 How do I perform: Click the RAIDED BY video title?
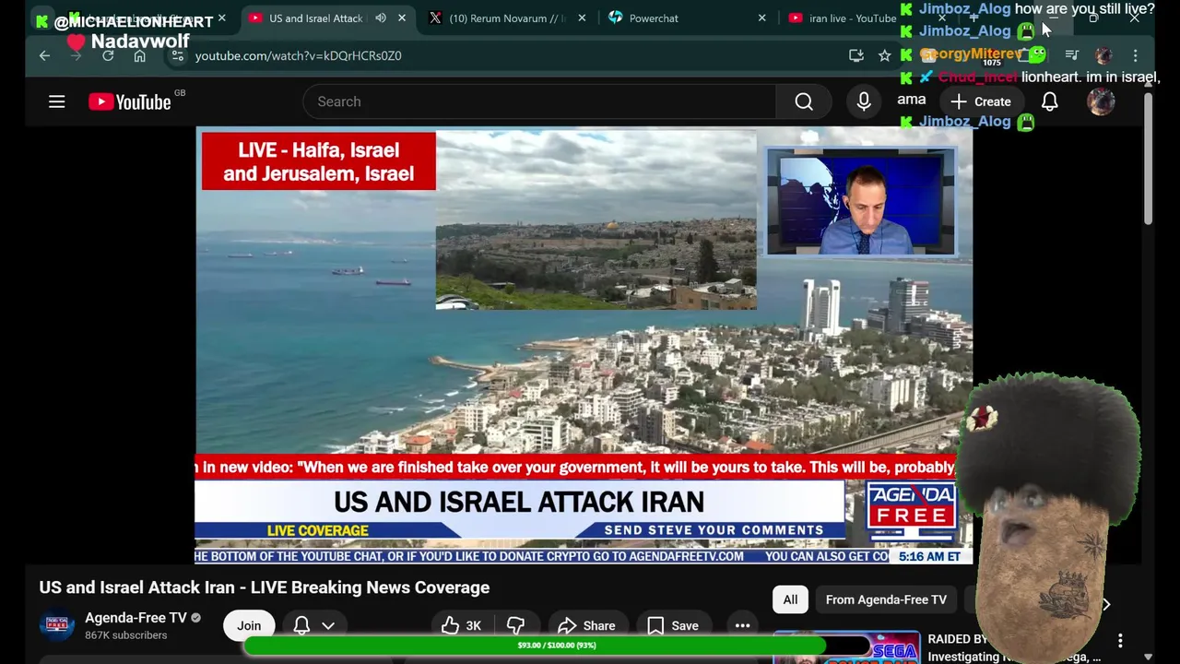(1014, 647)
